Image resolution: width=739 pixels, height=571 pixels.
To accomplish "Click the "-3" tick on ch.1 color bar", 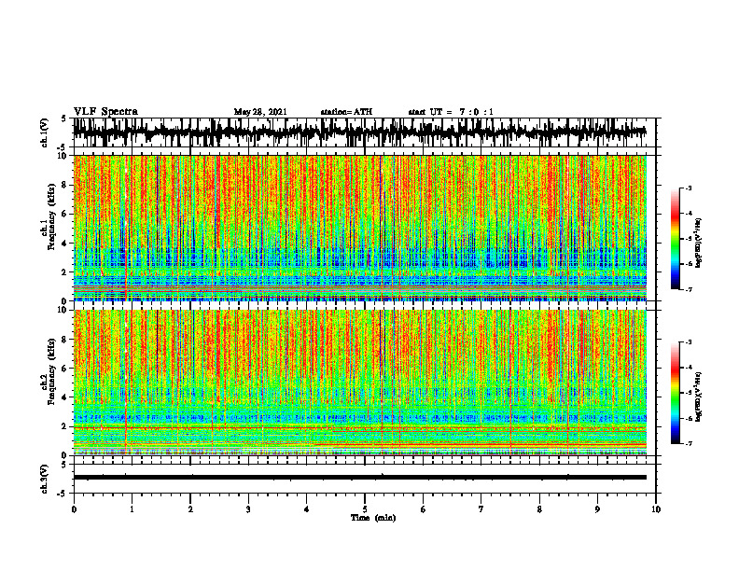I will point(689,188).
